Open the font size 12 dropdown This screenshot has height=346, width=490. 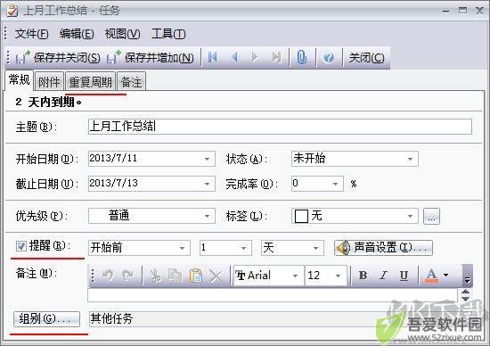[339, 276]
